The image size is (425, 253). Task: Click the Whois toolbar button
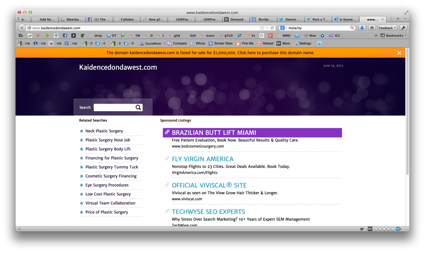[198, 43]
